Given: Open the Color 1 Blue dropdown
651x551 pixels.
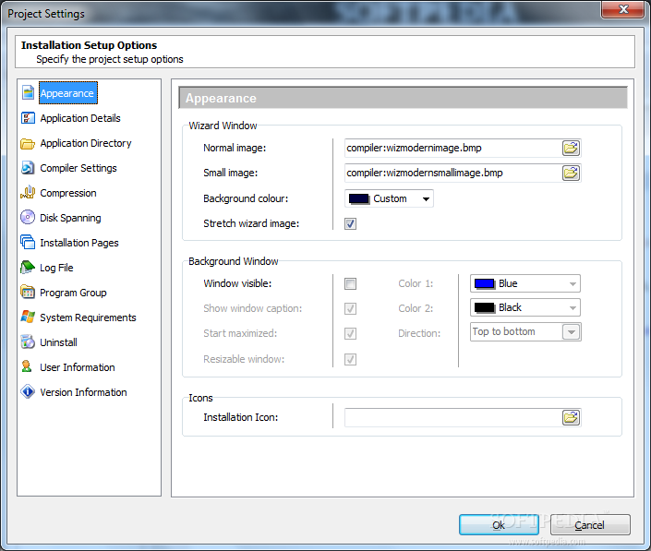Looking at the screenshot, I should click(x=525, y=283).
